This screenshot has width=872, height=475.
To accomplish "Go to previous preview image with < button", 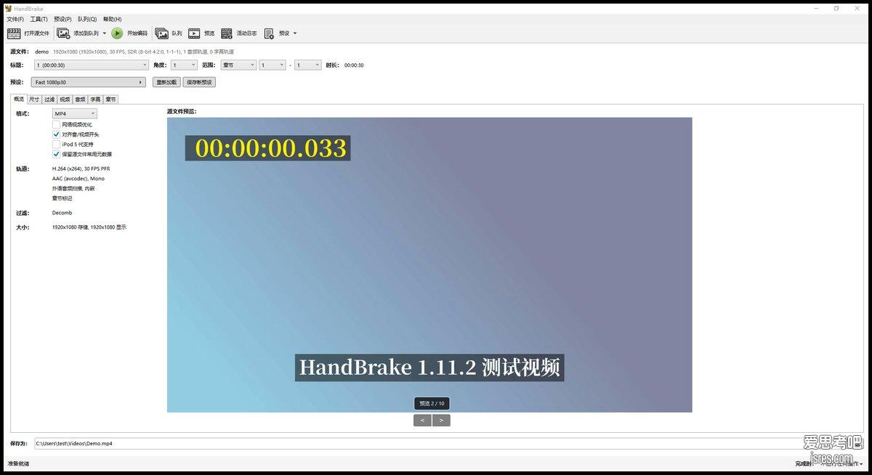I will [x=422, y=421].
